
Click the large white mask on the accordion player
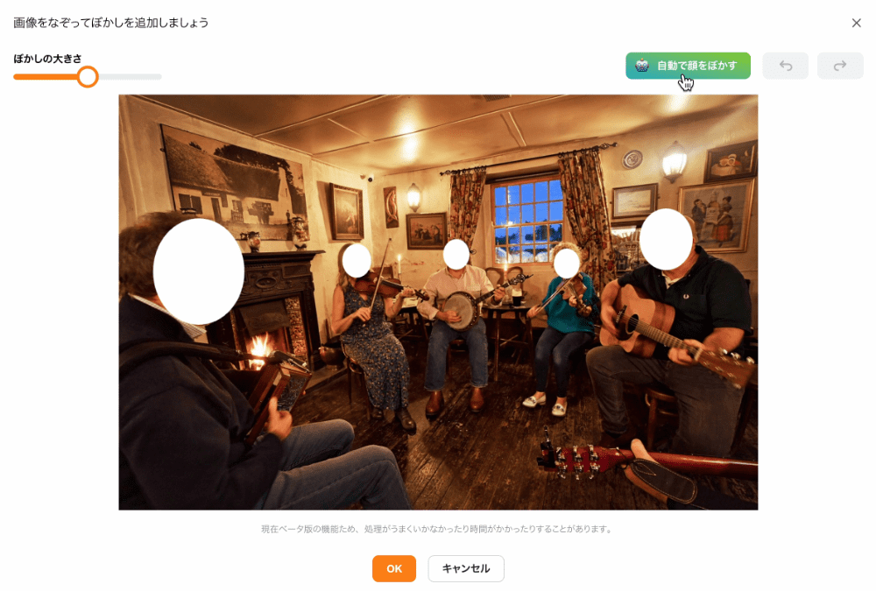coord(198,271)
